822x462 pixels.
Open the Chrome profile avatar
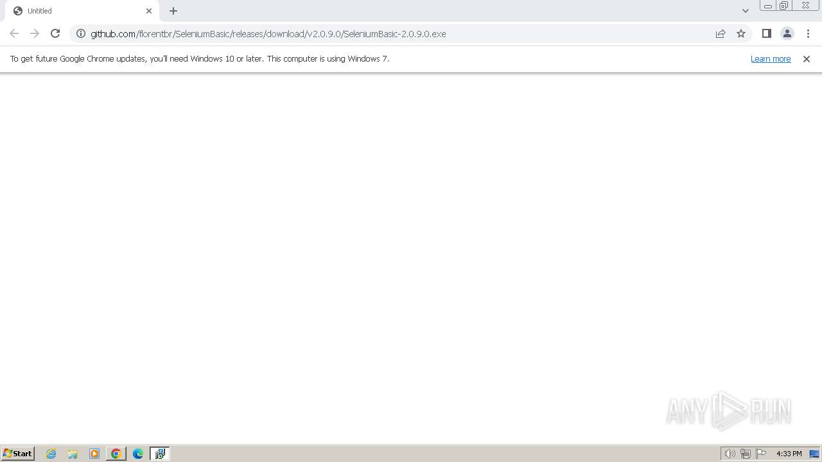click(x=787, y=33)
